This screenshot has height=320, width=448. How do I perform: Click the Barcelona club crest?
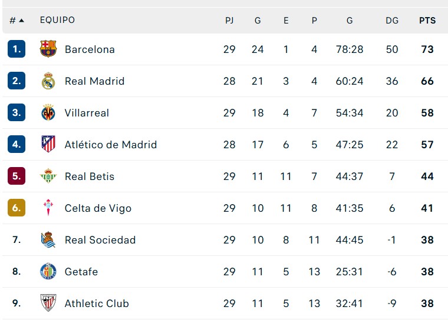[x=48, y=49]
